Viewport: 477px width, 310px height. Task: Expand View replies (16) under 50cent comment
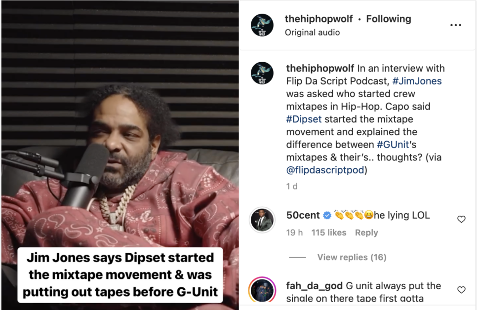pos(352,257)
